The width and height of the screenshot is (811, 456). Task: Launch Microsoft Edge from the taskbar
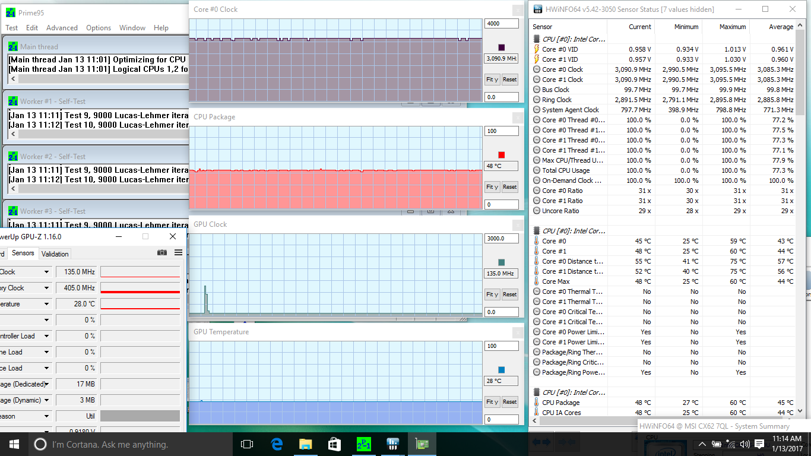tap(276, 444)
